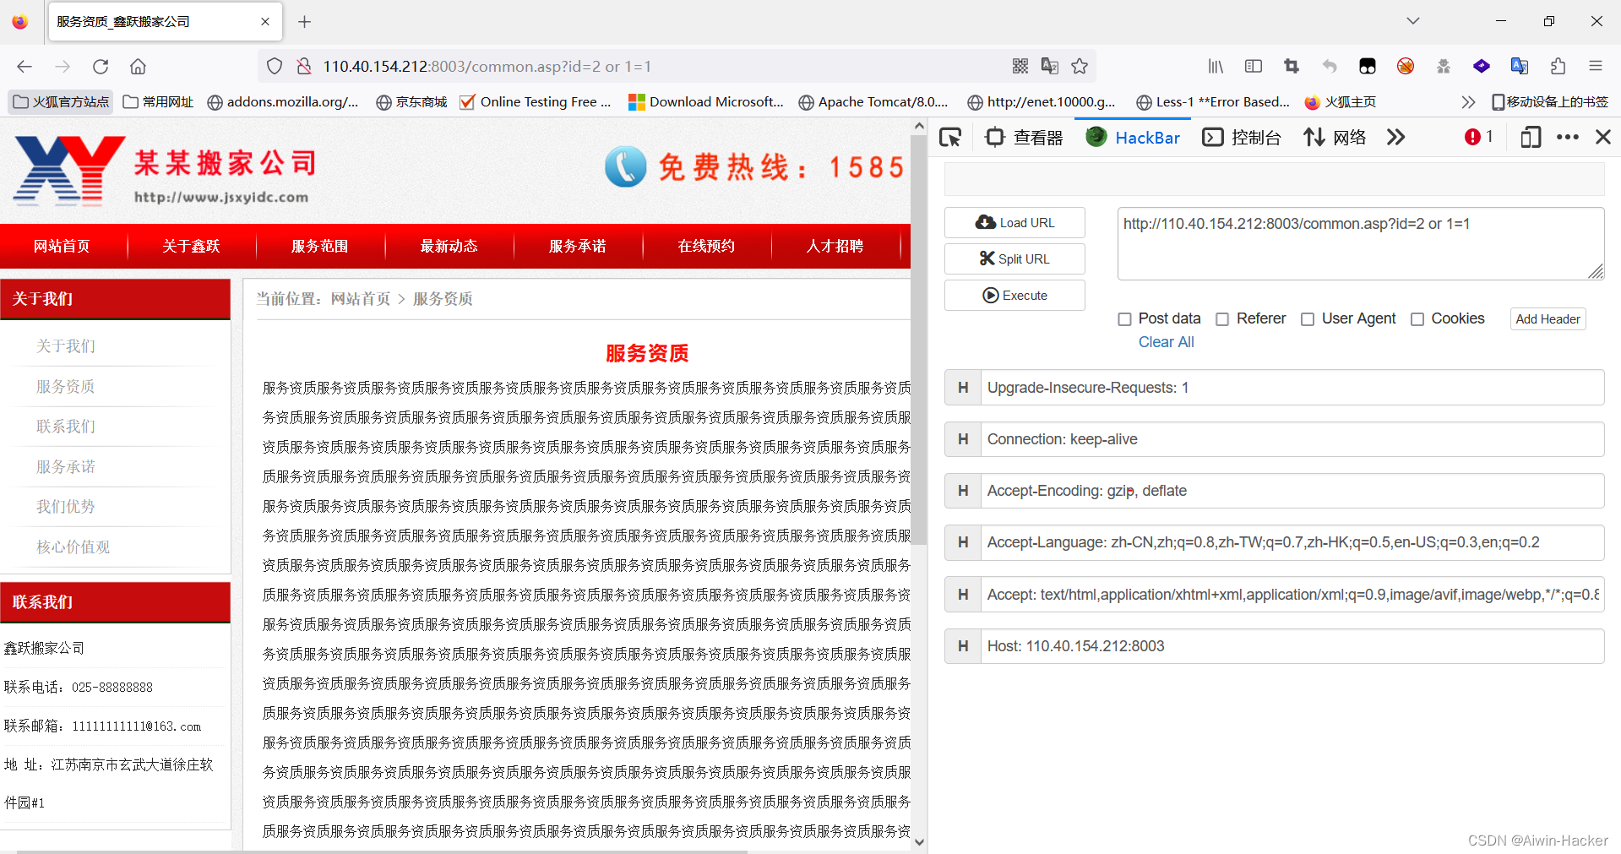Click the page scrollbar down arrow
Image resolution: width=1621 pixels, height=854 pixels.
tap(919, 842)
